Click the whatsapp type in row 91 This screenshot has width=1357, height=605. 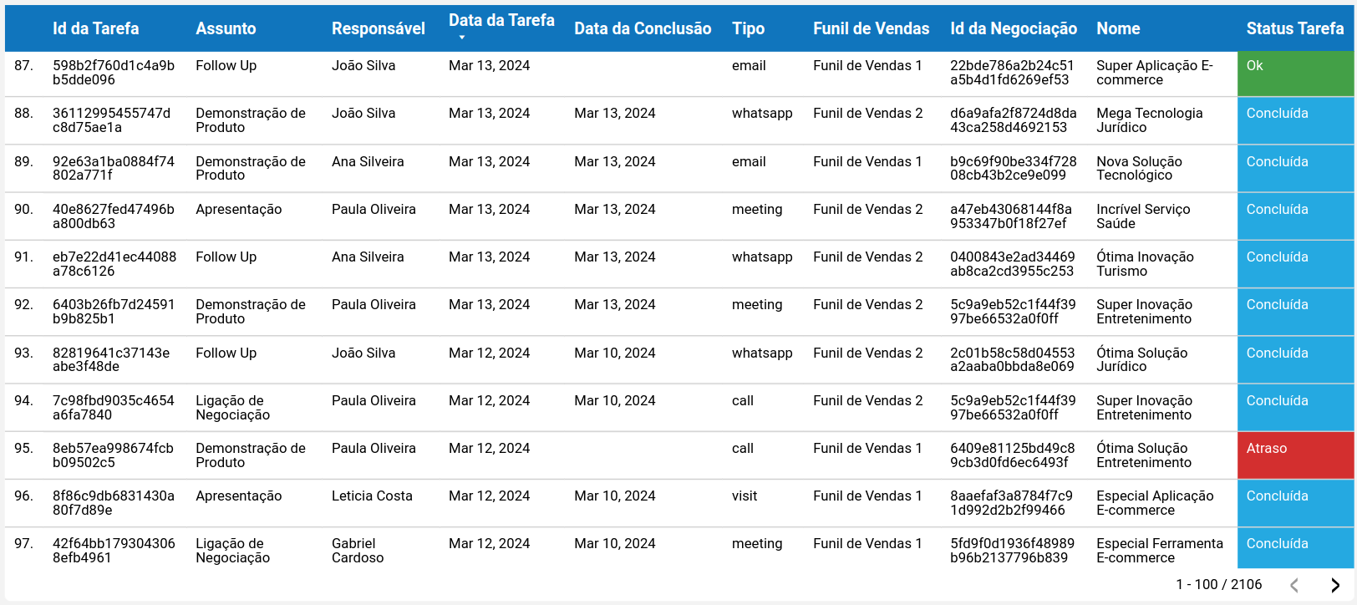tap(762, 257)
